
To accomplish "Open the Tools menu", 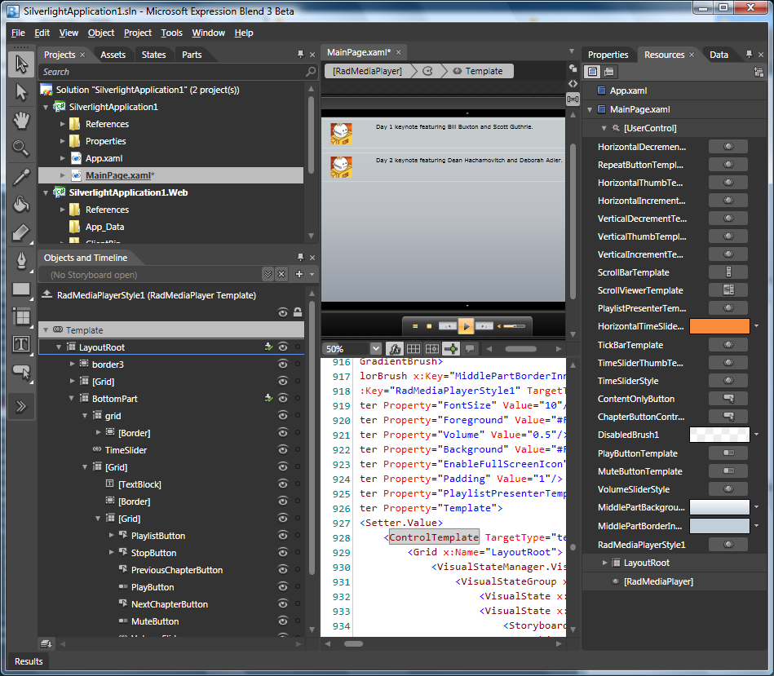I will pyautogui.click(x=171, y=33).
